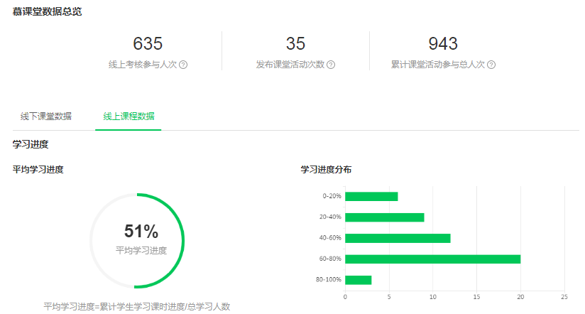This screenshot has height=314, width=585.
Task: Click the 80-100% progress bar
Action: pyautogui.click(x=358, y=280)
